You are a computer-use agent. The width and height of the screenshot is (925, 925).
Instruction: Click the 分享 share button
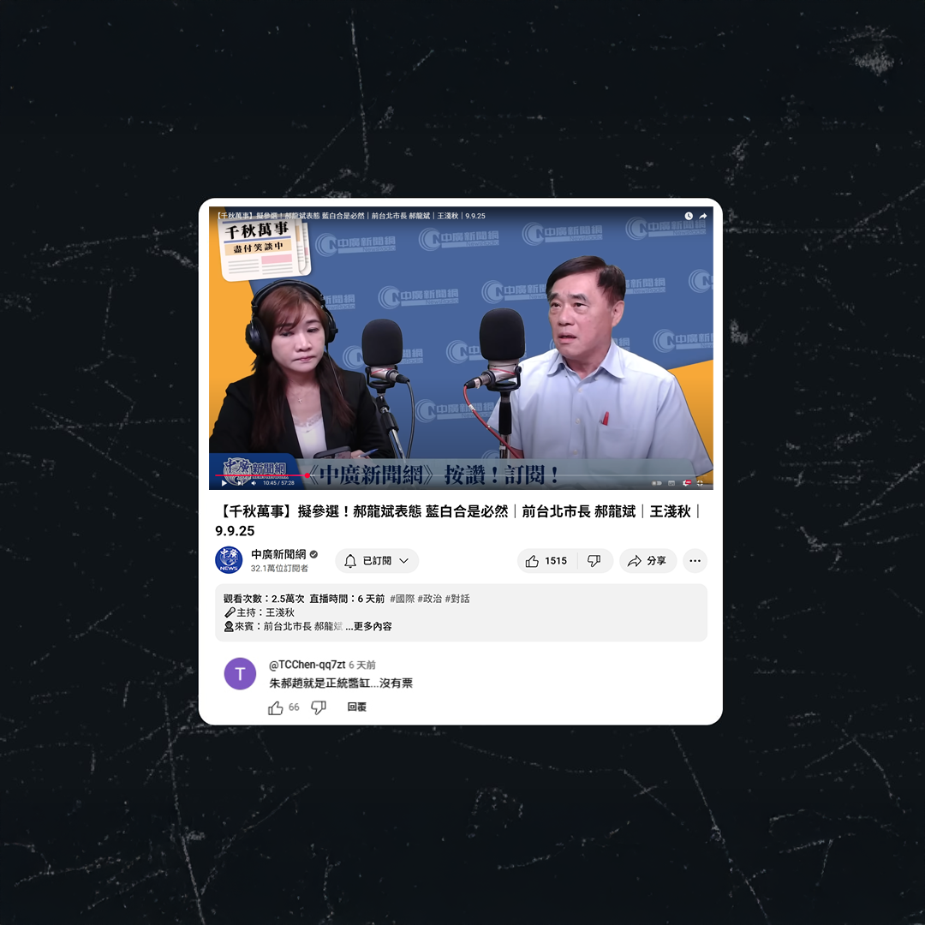647,560
